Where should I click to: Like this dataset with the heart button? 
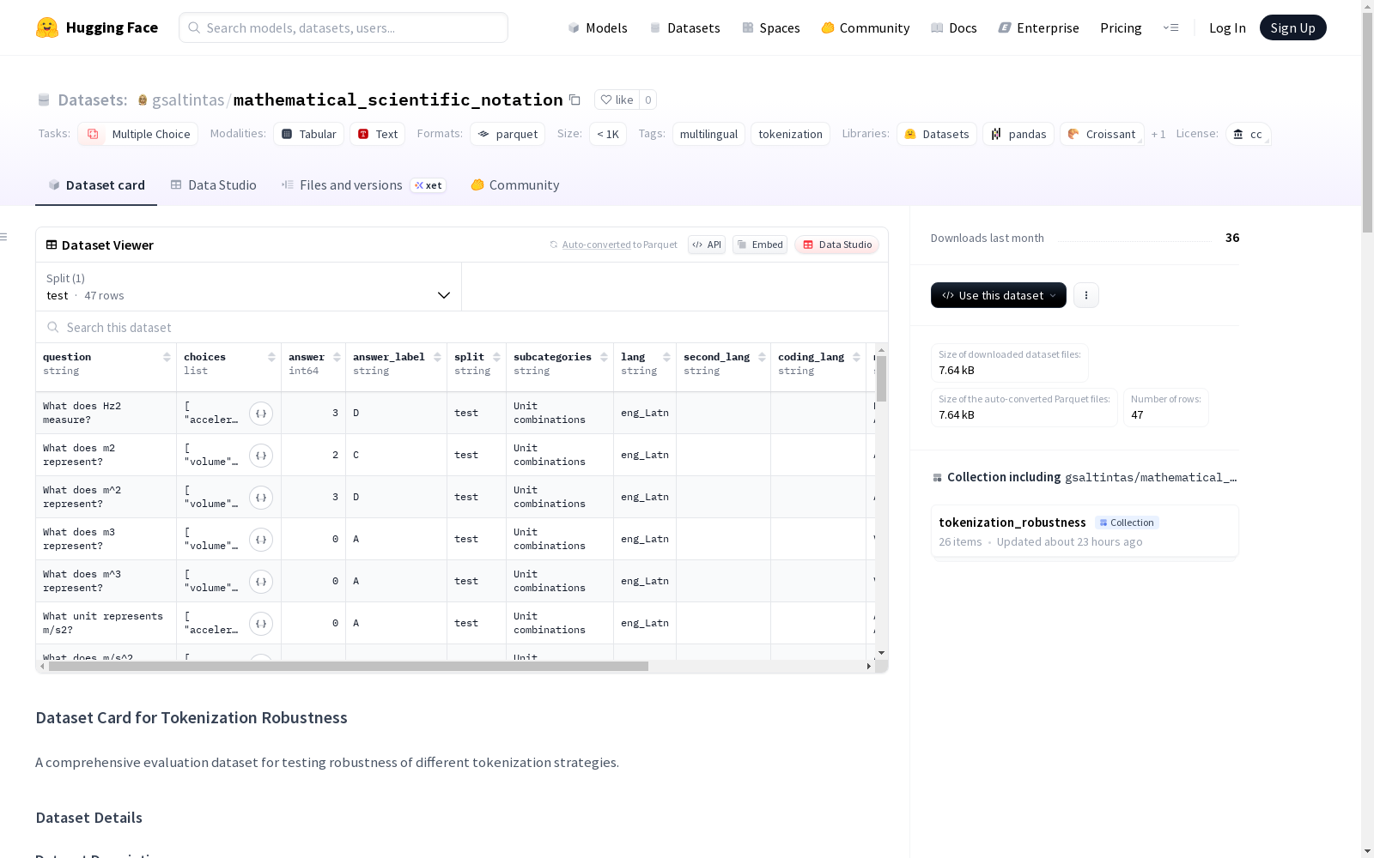coord(617,100)
